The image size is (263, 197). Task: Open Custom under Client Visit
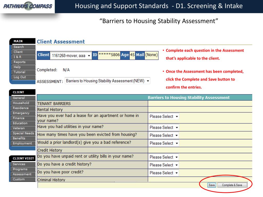point(23,179)
